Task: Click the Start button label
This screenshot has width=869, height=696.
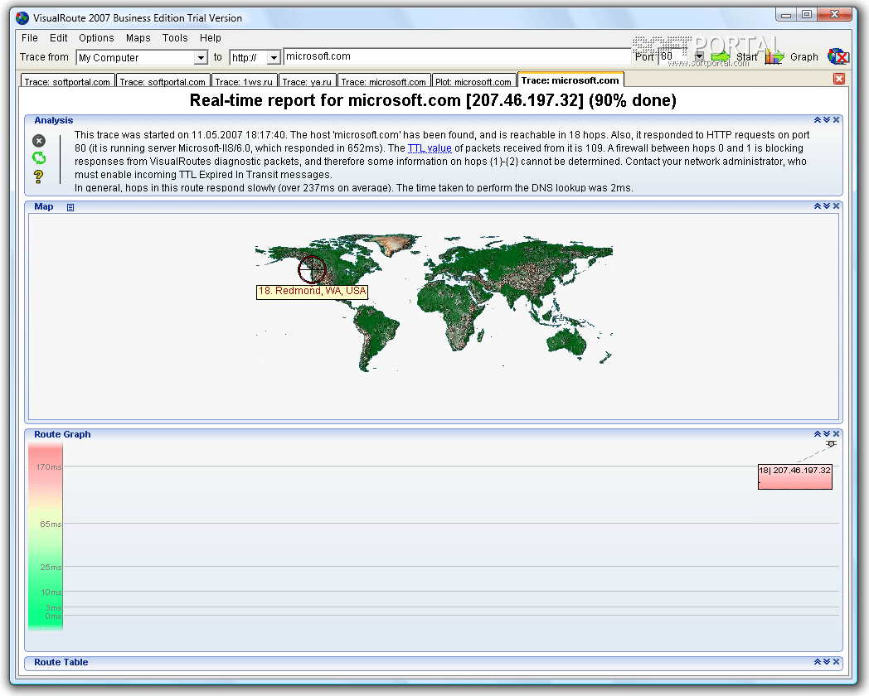Action: [x=746, y=57]
